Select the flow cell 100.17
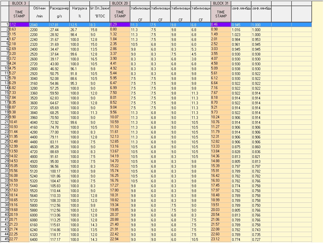The height and width of the screenshot is (250, 330). point(59,171)
